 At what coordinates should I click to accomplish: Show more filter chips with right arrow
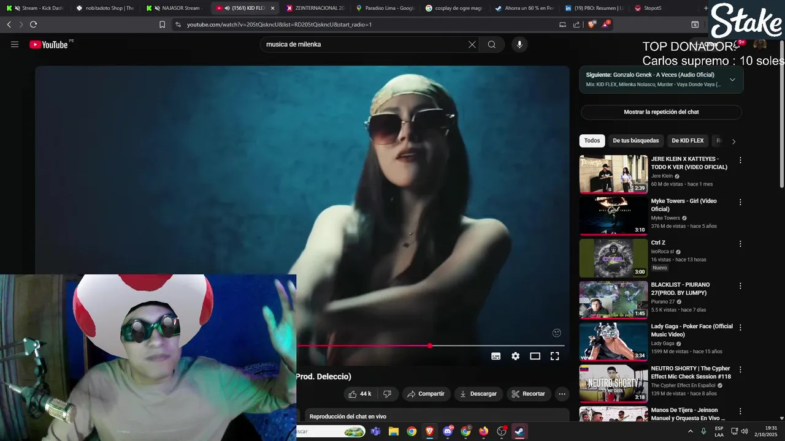click(x=733, y=141)
